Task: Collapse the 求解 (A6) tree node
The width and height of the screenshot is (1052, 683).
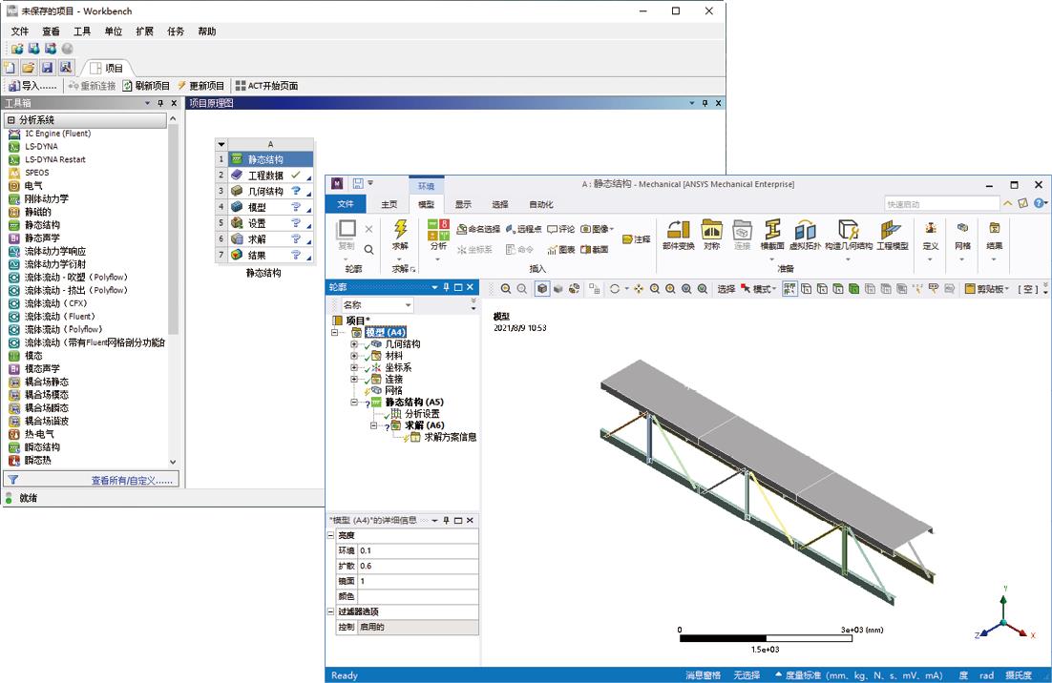Action: pos(373,425)
